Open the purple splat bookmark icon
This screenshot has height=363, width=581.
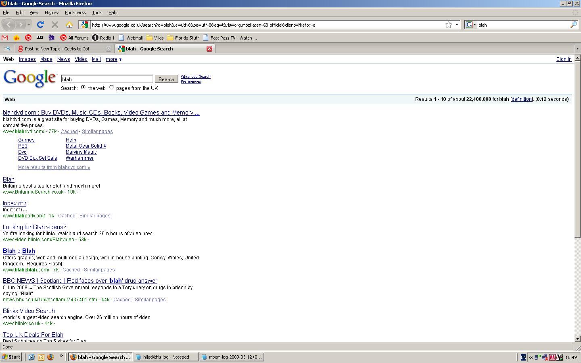[x=51, y=38]
